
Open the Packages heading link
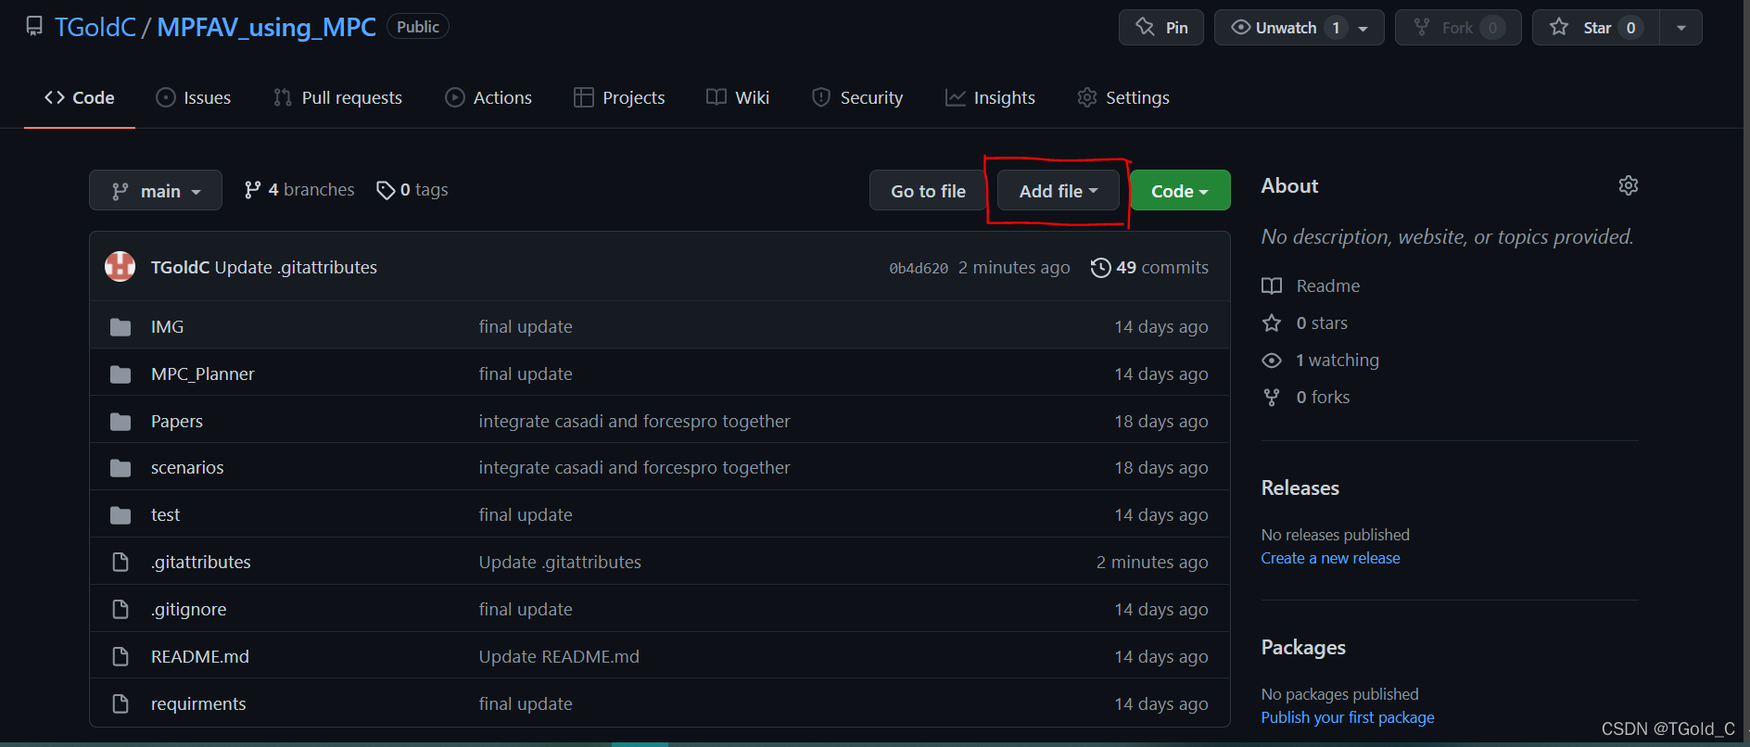(1303, 647)
